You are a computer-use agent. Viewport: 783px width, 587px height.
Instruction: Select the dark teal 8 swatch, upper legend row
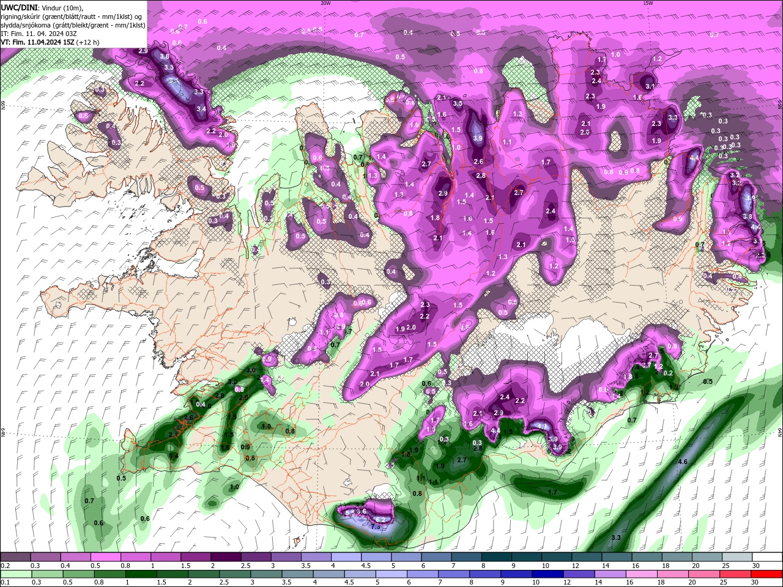497,557
